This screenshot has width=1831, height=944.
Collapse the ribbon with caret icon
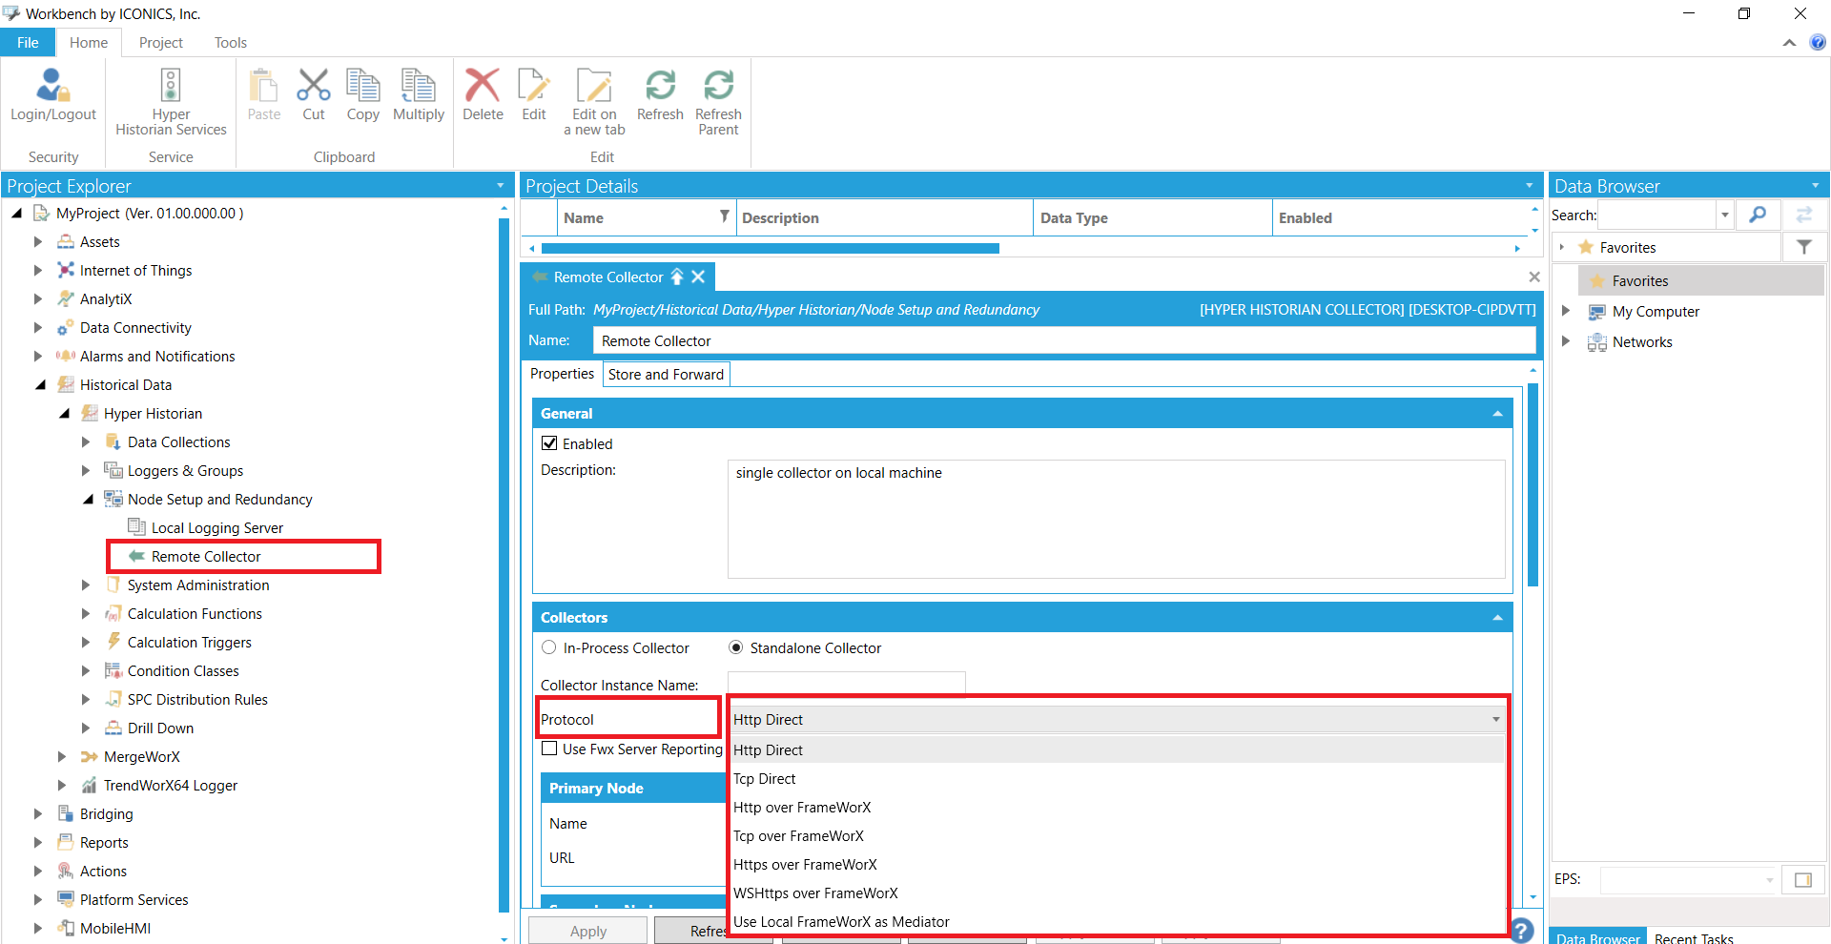tap(1789, 43)
